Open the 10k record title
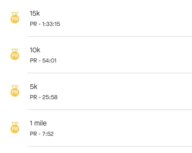 tap(35, 50)
